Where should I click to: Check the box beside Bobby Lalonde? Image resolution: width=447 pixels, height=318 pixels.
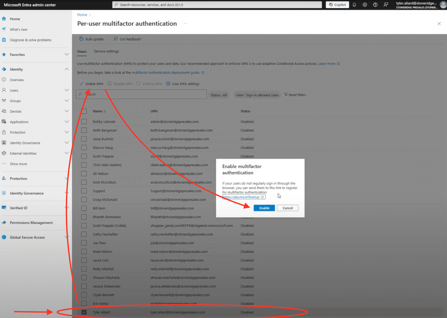point(84,122)
